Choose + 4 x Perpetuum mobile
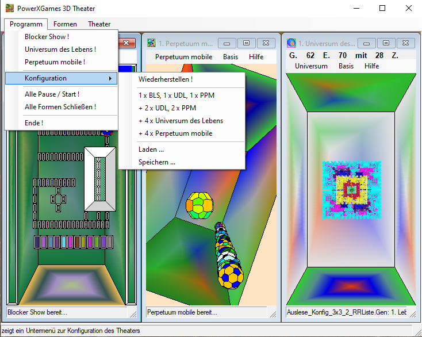The height and width of the screenshot is (337, 422). [x=182, y=133]
